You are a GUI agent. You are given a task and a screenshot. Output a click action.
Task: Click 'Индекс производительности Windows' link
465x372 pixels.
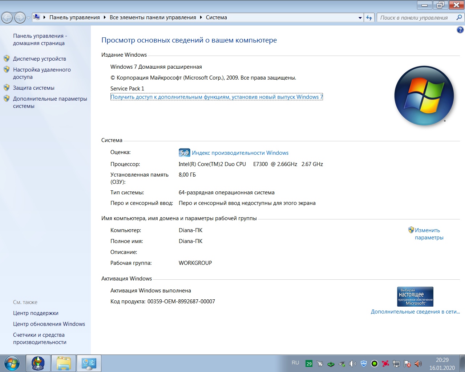tap(240, 153)
